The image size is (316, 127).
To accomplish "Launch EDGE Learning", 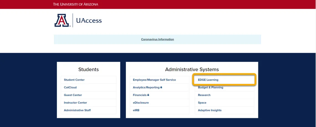I will pyautogui.click(x=208, y=80).
